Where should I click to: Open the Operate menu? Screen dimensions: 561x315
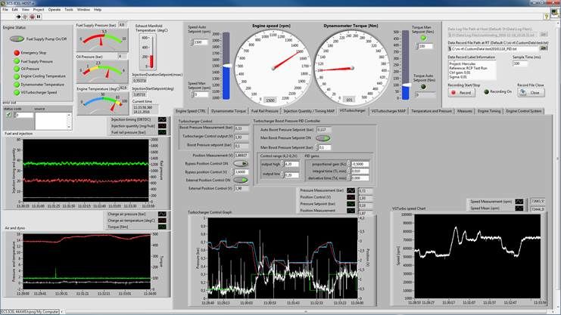pos(54,9)
